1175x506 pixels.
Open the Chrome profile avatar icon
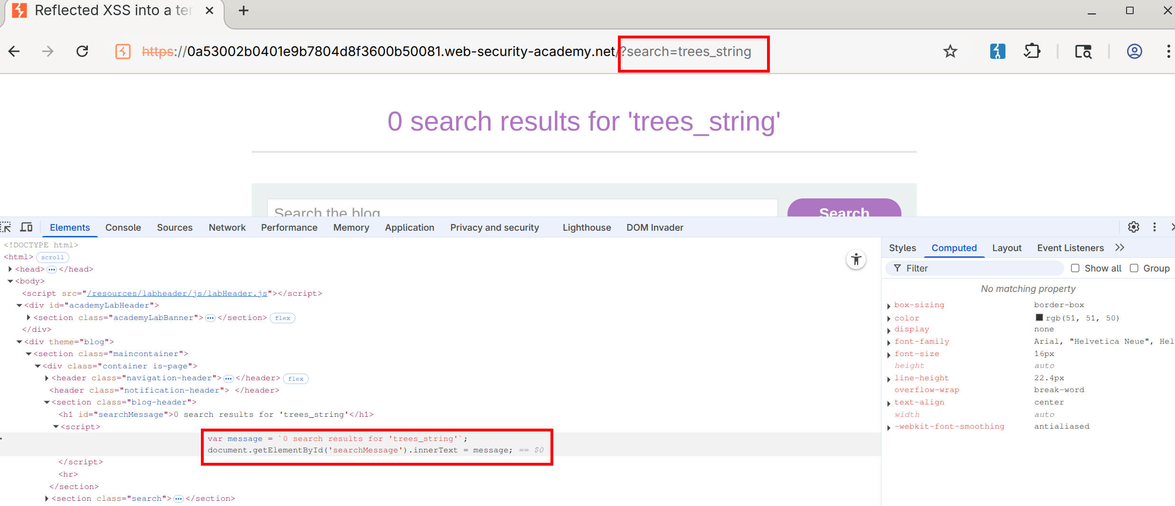tap(1134, 51)
